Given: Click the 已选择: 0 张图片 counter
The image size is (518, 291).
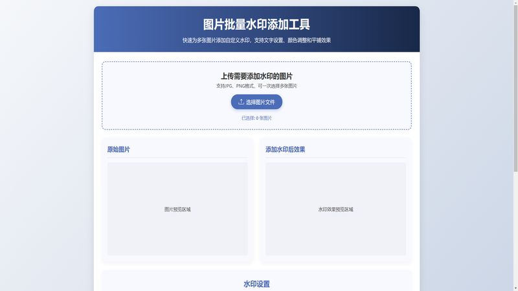Looking at the screenshot, I should click(x=256, y=118).
